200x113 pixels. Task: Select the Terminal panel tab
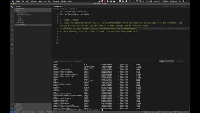[56, 61]
